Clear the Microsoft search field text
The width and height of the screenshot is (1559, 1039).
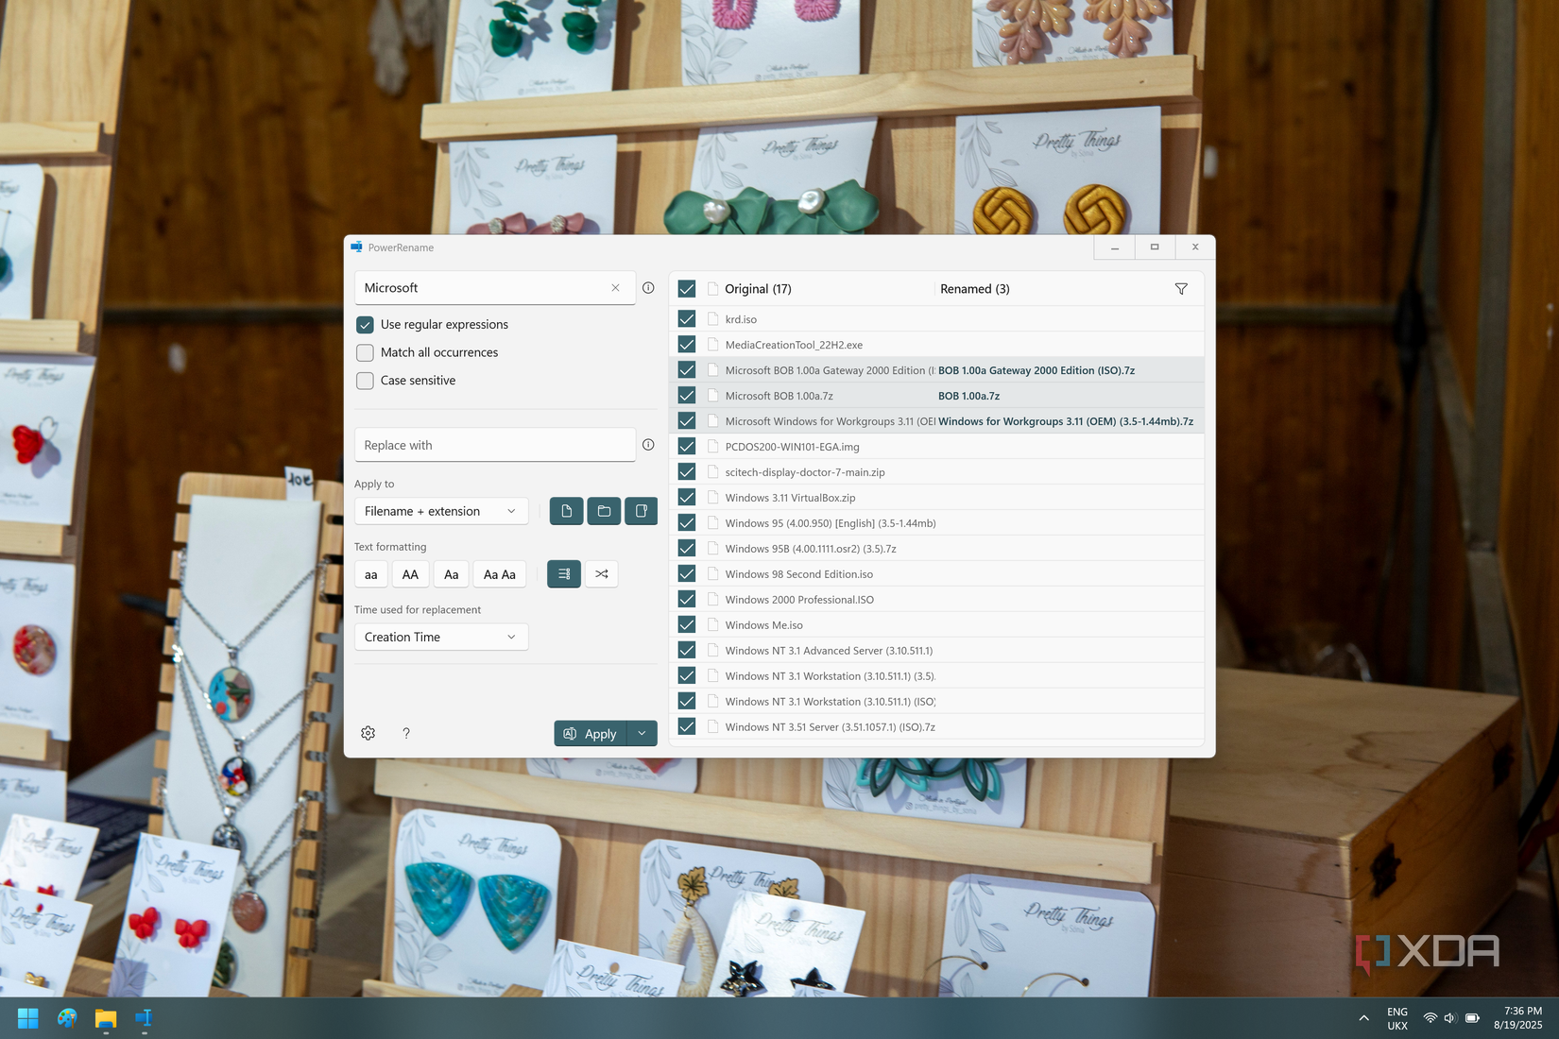[x=615, y=288]
